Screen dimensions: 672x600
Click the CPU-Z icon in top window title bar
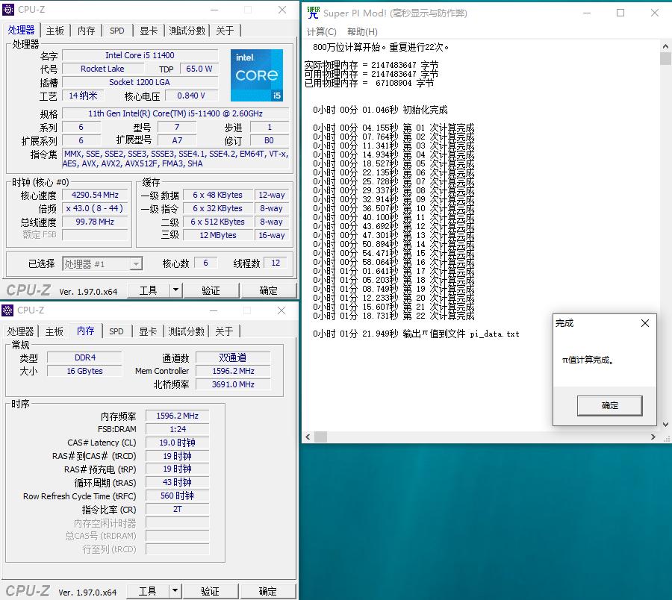[x=7, y=10]
